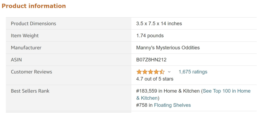Screen dimensions: 265x113
Task: Click the Item Weight label
Action: point(25,36)
